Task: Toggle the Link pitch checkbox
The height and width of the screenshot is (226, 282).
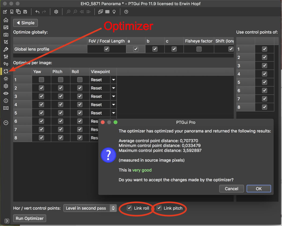Action: point(159,208)
